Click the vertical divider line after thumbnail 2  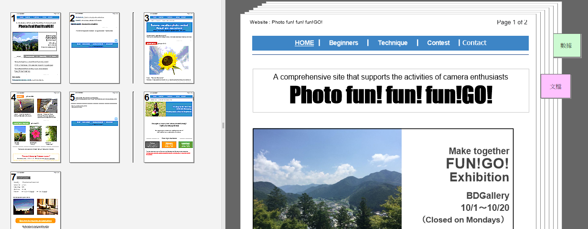[x=133, y=48]
